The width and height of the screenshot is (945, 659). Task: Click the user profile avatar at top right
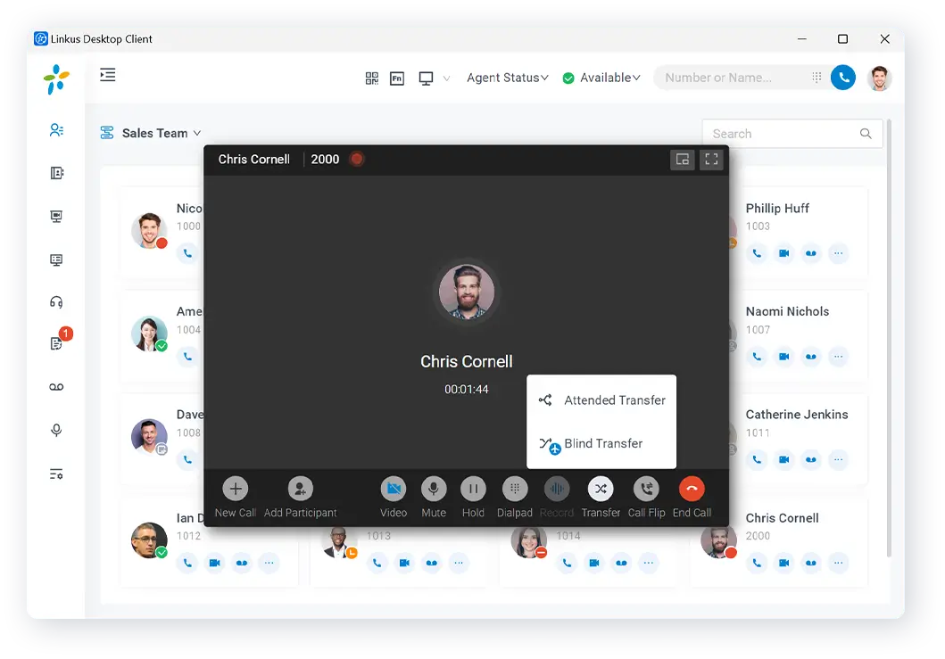point(880,78)
